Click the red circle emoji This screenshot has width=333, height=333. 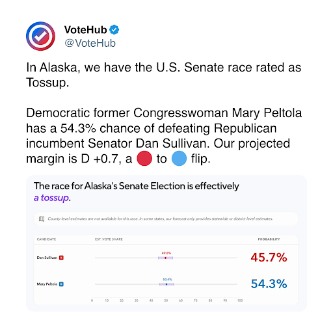tap(144, 159)
